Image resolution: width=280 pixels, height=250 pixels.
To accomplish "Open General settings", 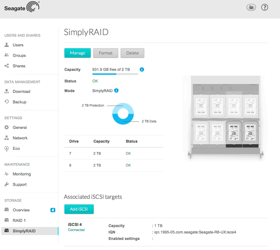I will [20, 128].
